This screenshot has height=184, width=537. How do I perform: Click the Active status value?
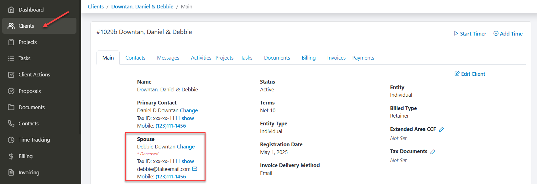point(267,90)
